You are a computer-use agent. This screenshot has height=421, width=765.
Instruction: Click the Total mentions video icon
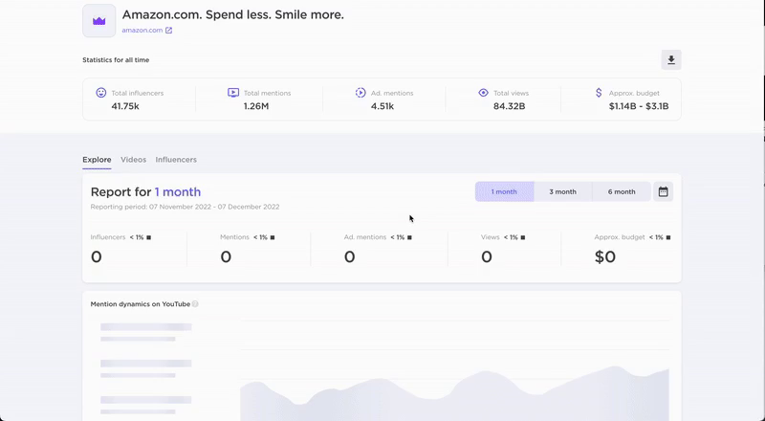pyautogui.click(x=233, y=93)
